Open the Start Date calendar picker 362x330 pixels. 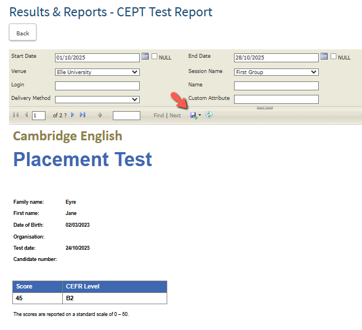pyautogui.click(x=145, y=56)
